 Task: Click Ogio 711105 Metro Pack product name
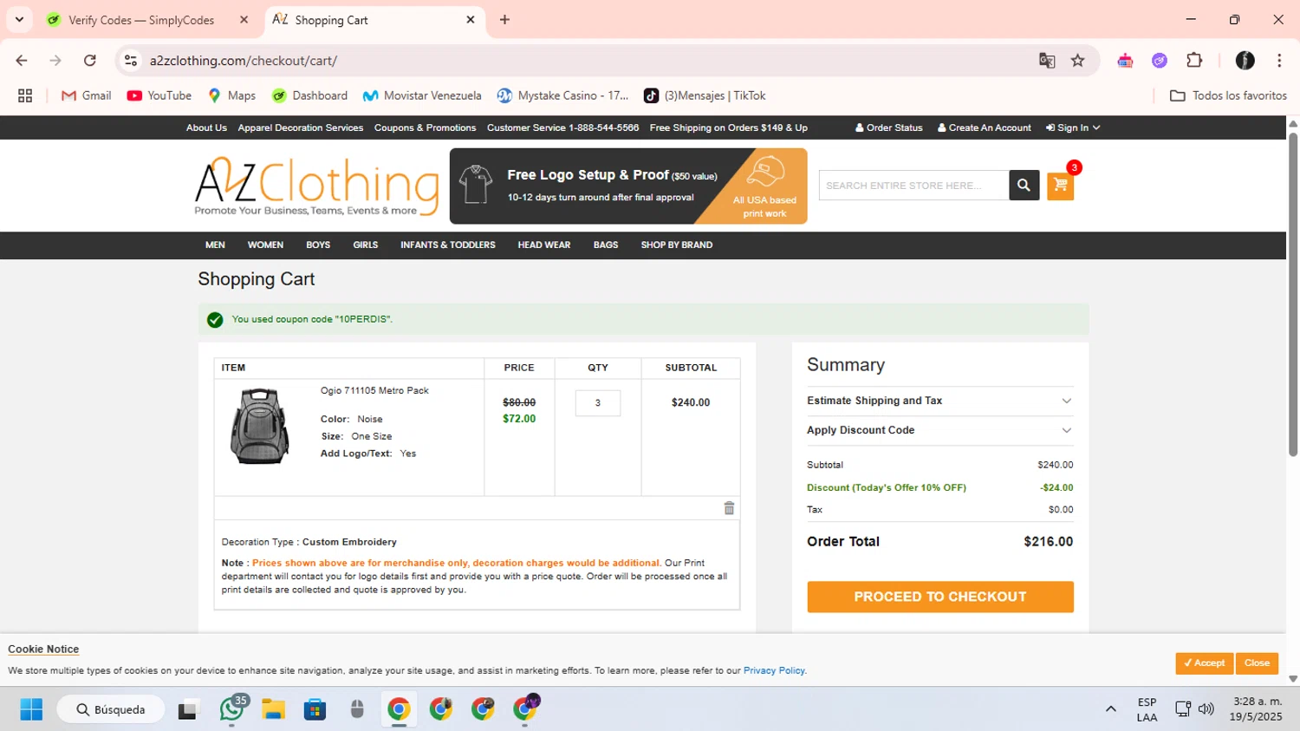pyautogui.click(x=374, y=390)
